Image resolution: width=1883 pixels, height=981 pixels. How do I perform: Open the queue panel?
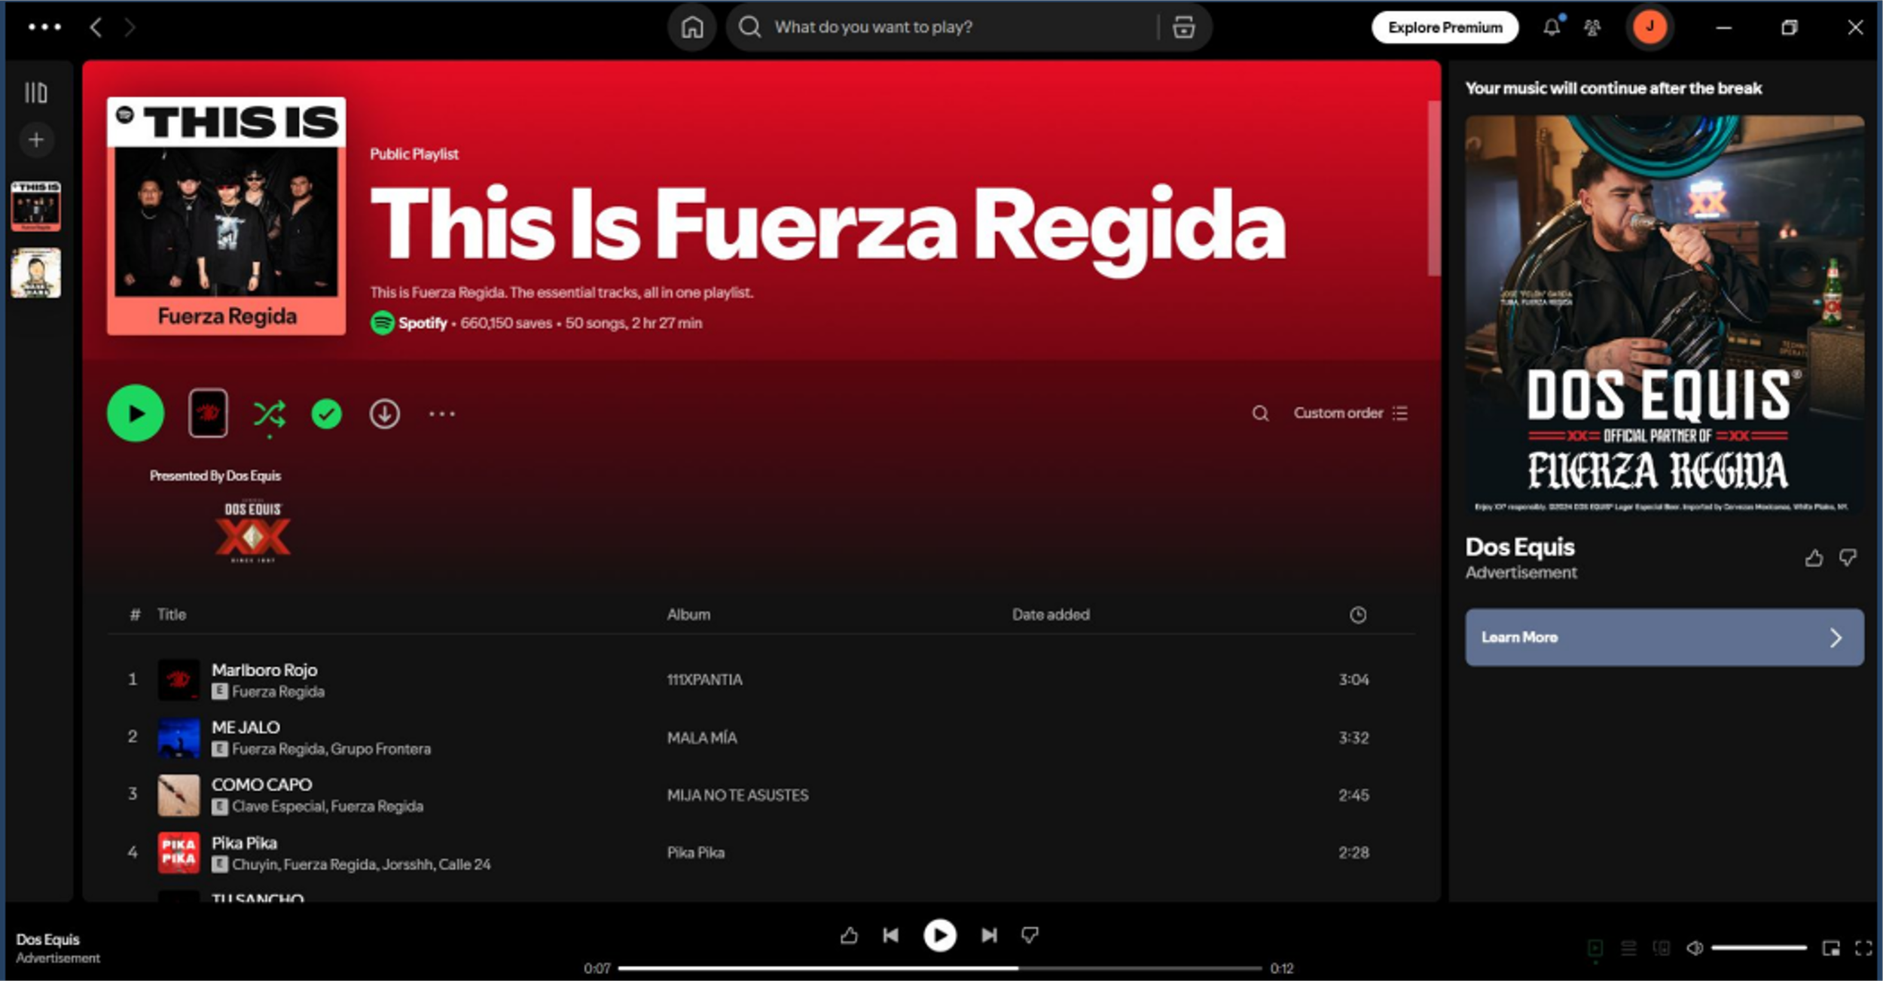[1627, 948]
